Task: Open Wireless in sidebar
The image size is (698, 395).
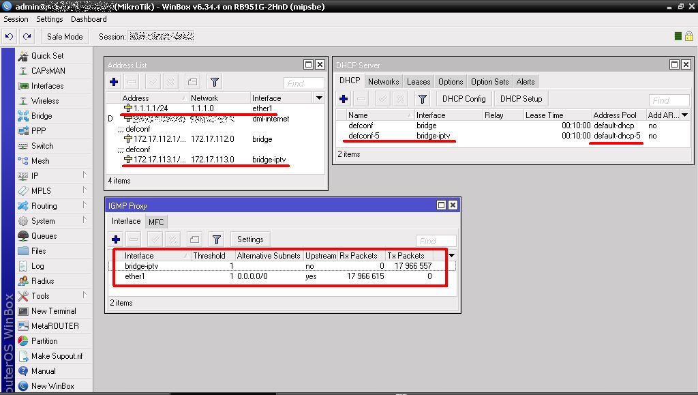Action: coord(53,101)
